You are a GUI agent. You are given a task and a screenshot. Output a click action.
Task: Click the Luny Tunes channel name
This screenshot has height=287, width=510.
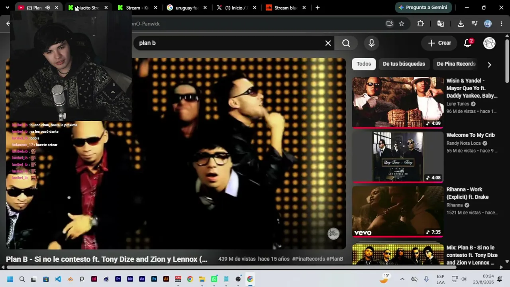click(x=458, y=104)
